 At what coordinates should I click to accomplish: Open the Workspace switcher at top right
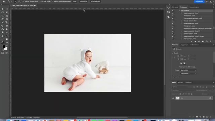click(211, 2)
